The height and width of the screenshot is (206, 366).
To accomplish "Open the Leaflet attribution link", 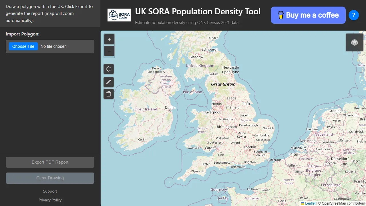I will [x=310, y=203].
